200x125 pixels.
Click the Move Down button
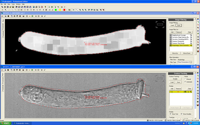tap(187, 53)
